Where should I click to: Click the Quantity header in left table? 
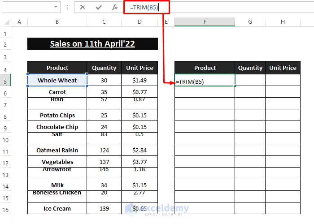point(104,68)
